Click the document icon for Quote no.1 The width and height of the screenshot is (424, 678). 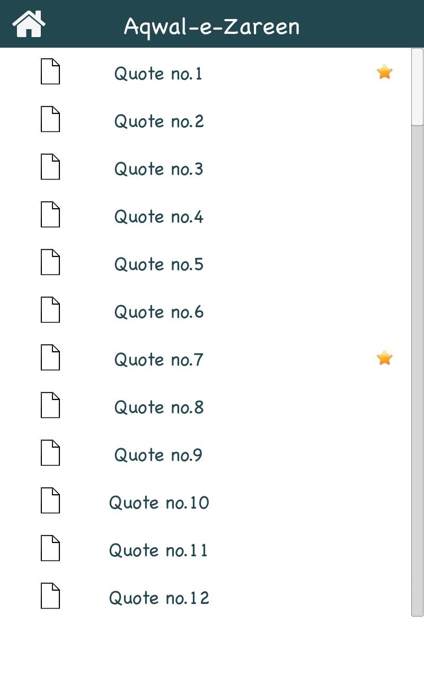tap(50, 72)
